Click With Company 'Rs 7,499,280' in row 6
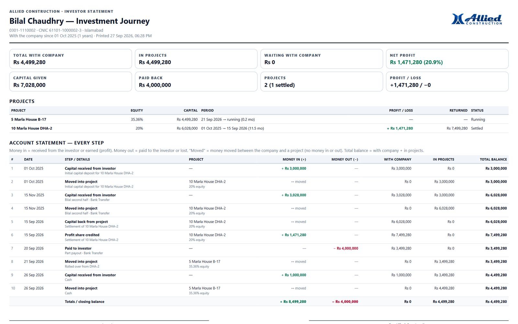This screenshot has width=518, height=324. [x=401, y=235]
